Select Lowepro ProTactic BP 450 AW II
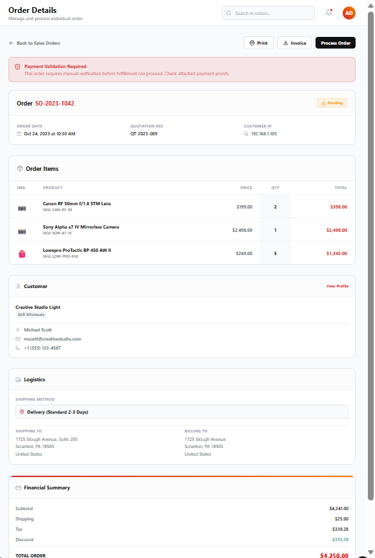375x558 pixels. pyautogui.click(x=77, y=250)
